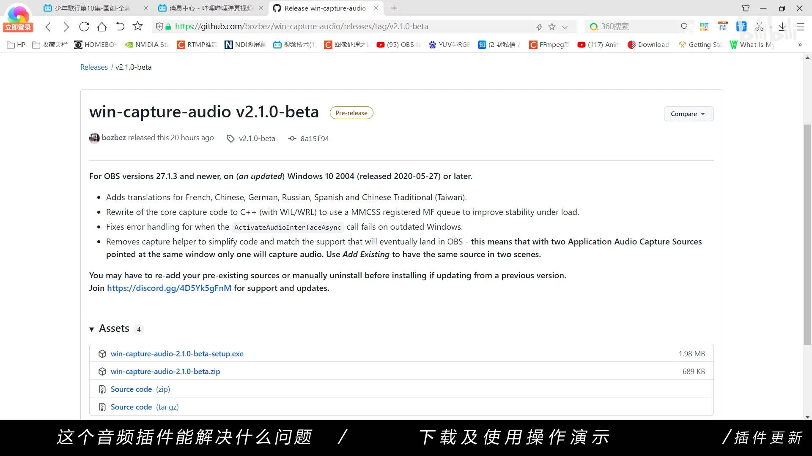Click the browser back arrow
The width and height of the screenshot is (812, 456).
coord(48,27)
